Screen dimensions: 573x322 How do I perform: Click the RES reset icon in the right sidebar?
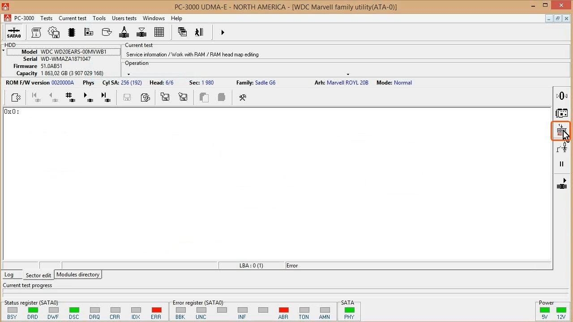[x=561, y=131]
